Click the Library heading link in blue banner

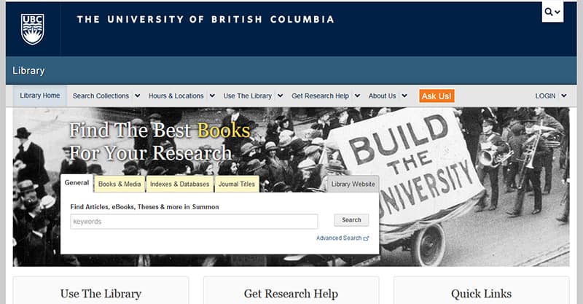(x=28, y=71)
